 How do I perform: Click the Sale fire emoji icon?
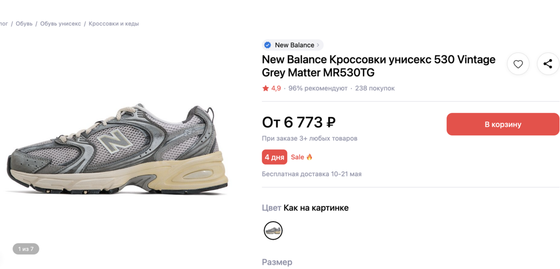309,157
